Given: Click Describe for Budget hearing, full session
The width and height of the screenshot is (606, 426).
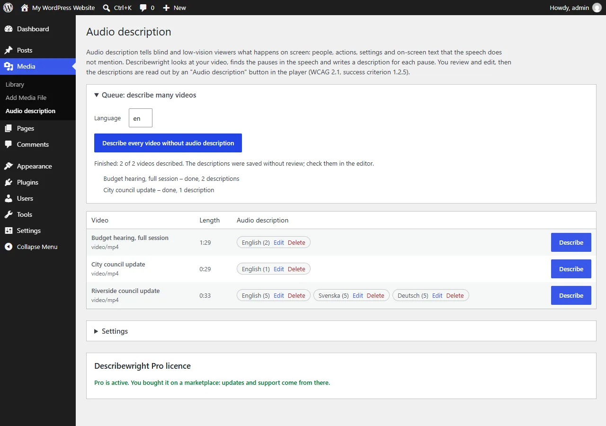Looking at the screenshot, I should (571, 242).
